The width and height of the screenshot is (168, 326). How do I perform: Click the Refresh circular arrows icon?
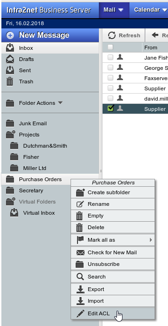[x=112, y=35]
